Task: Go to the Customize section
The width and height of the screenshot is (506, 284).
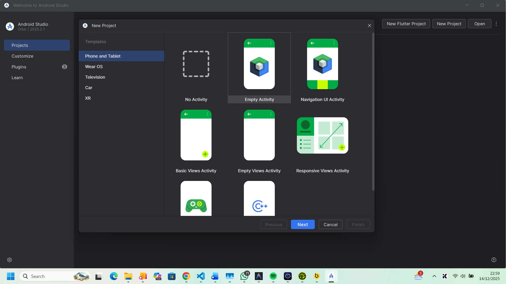Action: click(x=22, y=56)
